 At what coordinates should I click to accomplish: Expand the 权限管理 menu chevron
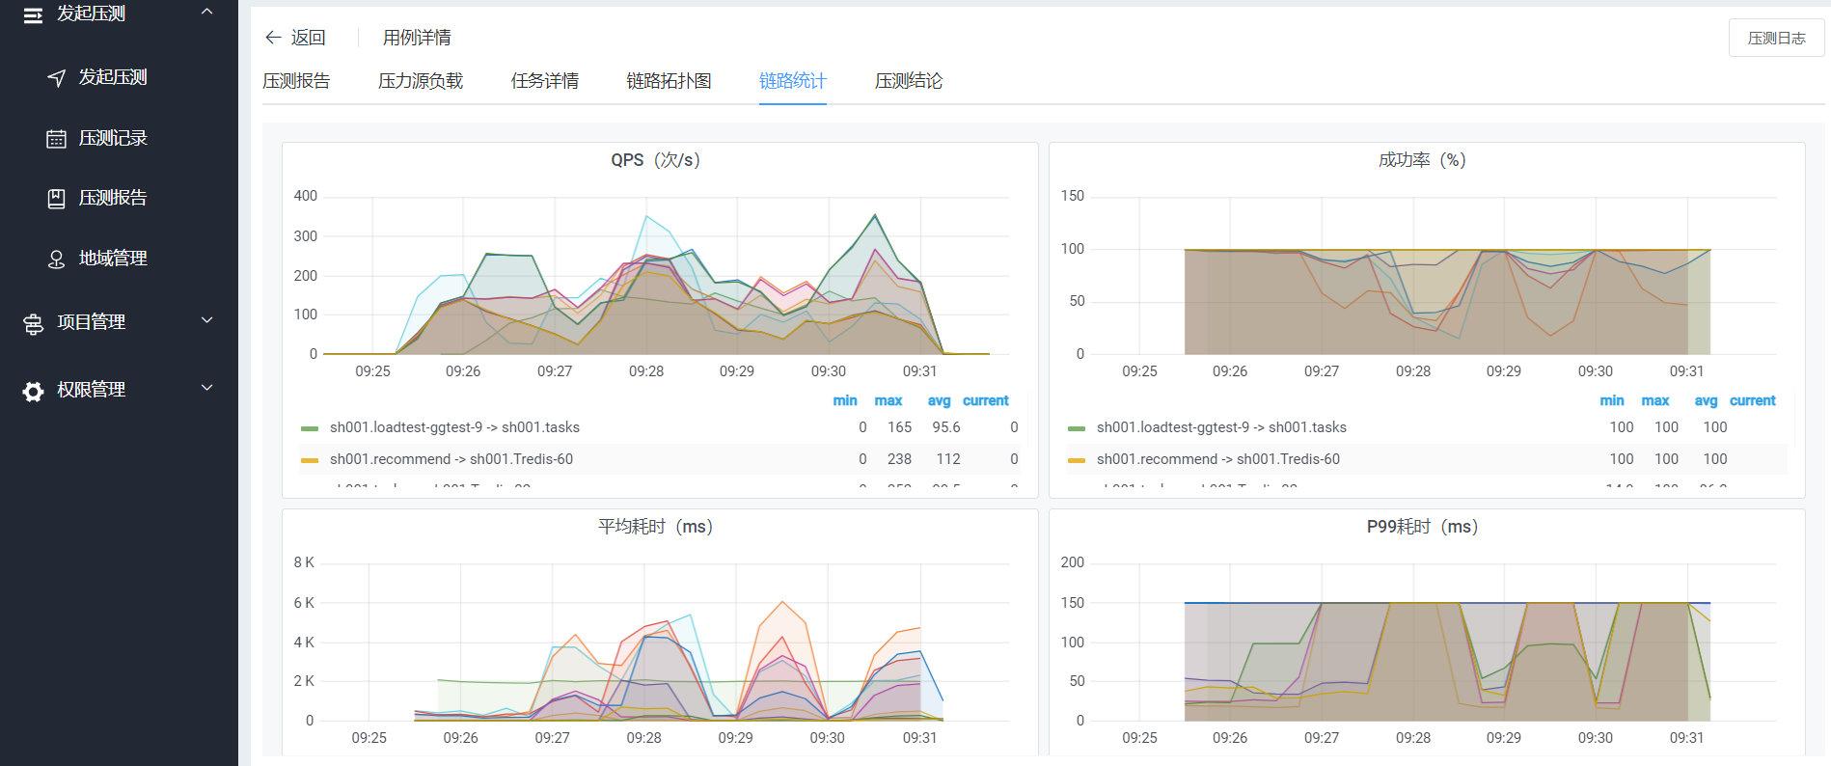(x=206, y=388)
